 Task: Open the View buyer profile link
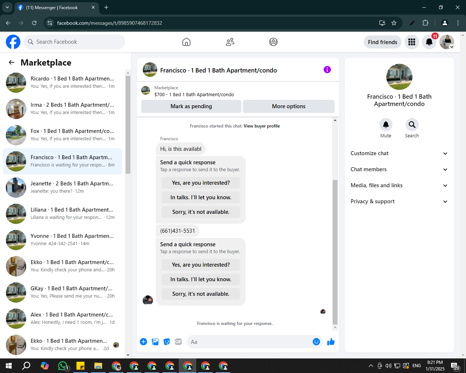(262, 126)
